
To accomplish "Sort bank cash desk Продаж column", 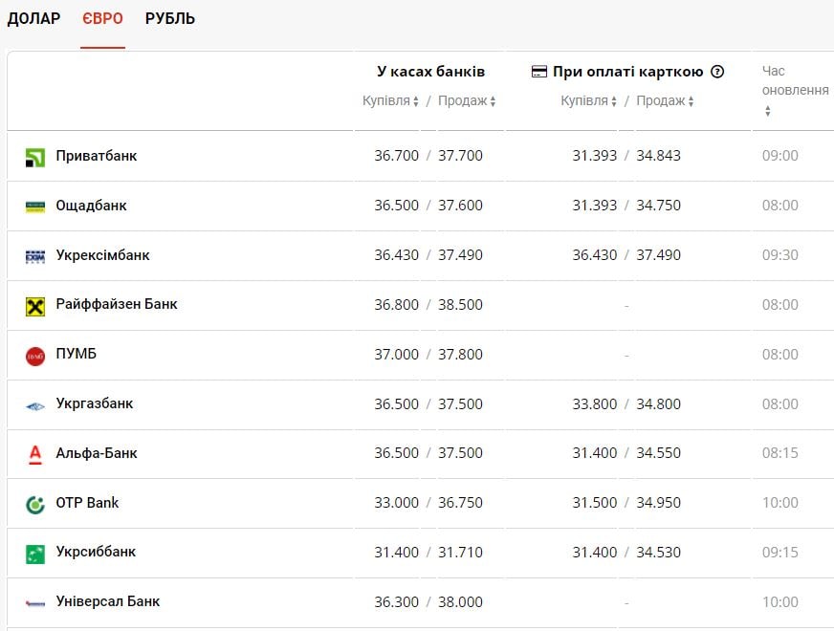I will tap(467, 101).
